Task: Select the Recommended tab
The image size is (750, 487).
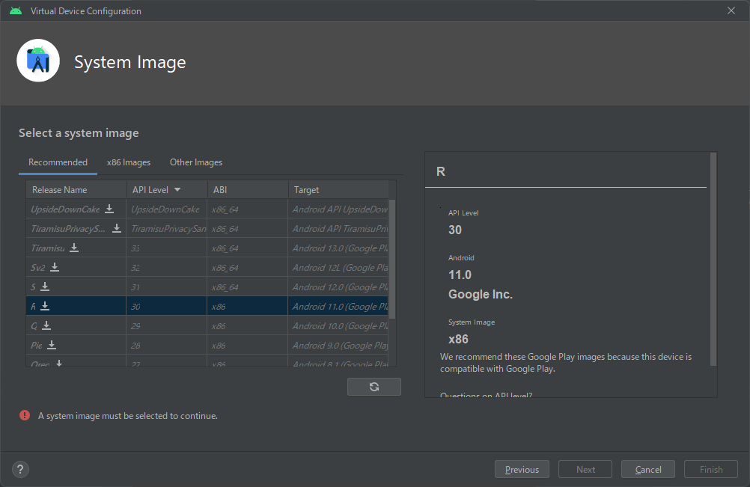Action: point(58,162)
